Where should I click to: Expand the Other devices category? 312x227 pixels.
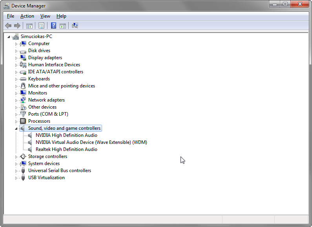point(16,107)
